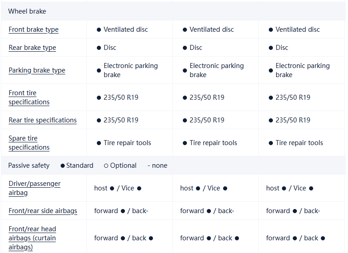Image resolution: width=348 pixels, height=253 pixels.
Task: Click second column Vice airbag dot
Action: click(x=225, y=189)
